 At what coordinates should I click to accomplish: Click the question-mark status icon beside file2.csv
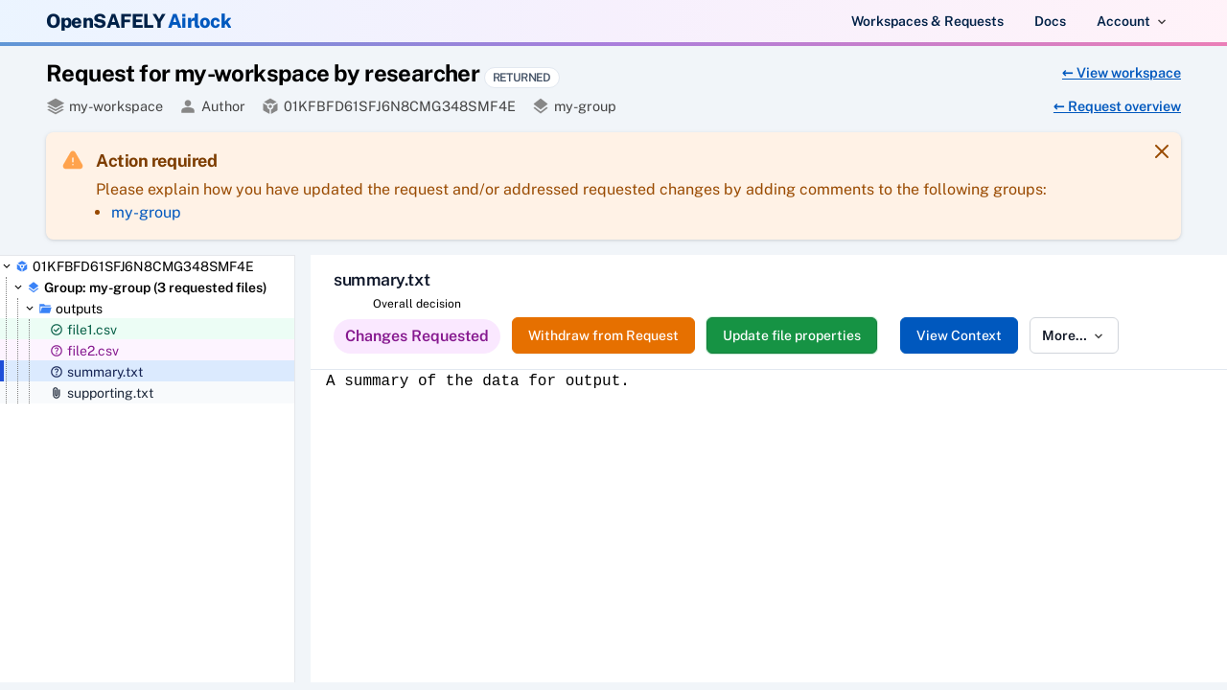click(x=57, y=351)
